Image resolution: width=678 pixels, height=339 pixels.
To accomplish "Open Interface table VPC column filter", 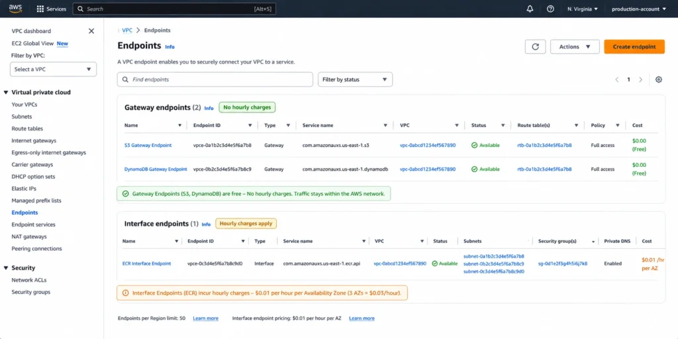I will (x=422, y=241).
